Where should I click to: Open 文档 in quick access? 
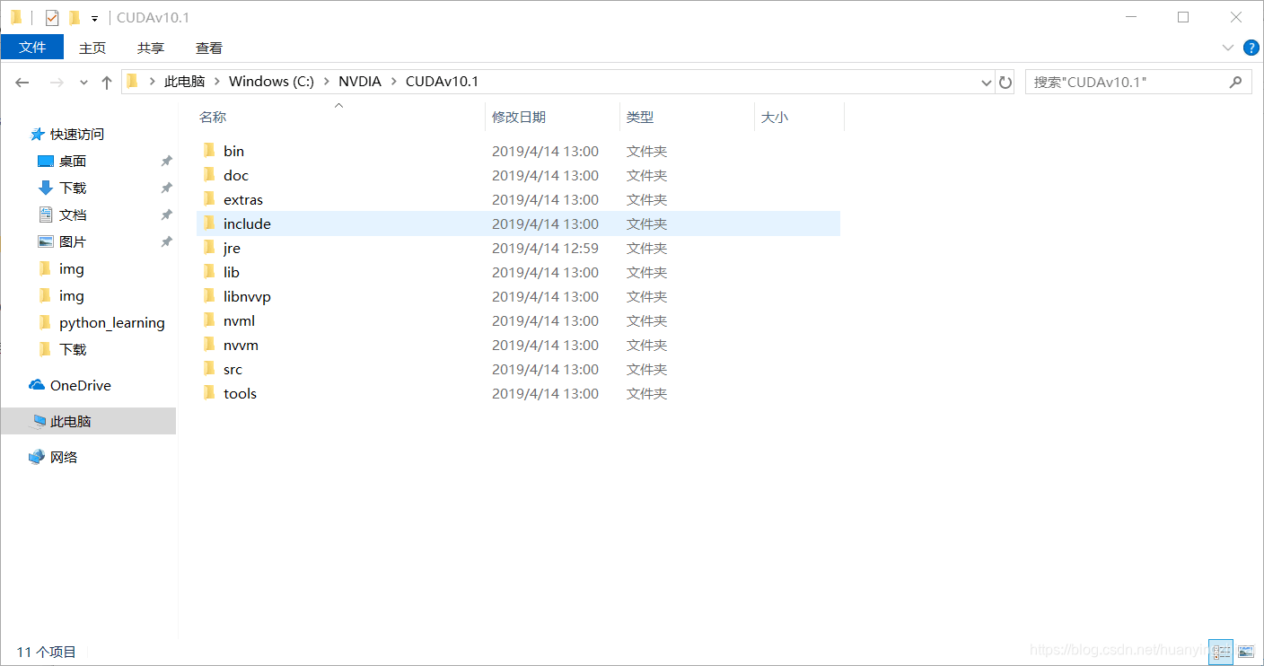72,215
